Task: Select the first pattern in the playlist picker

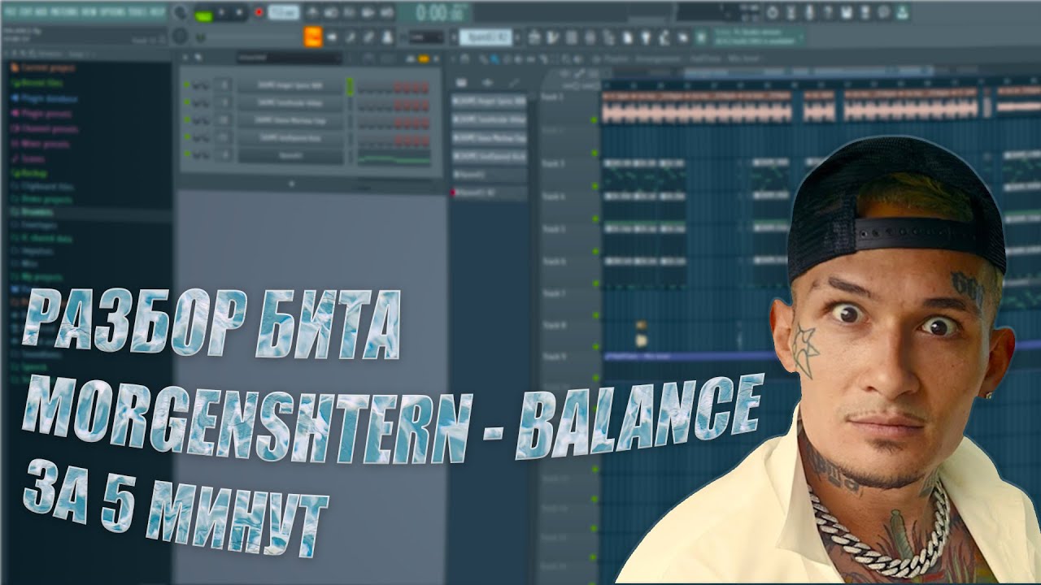Action: click(x=490, y=102)
